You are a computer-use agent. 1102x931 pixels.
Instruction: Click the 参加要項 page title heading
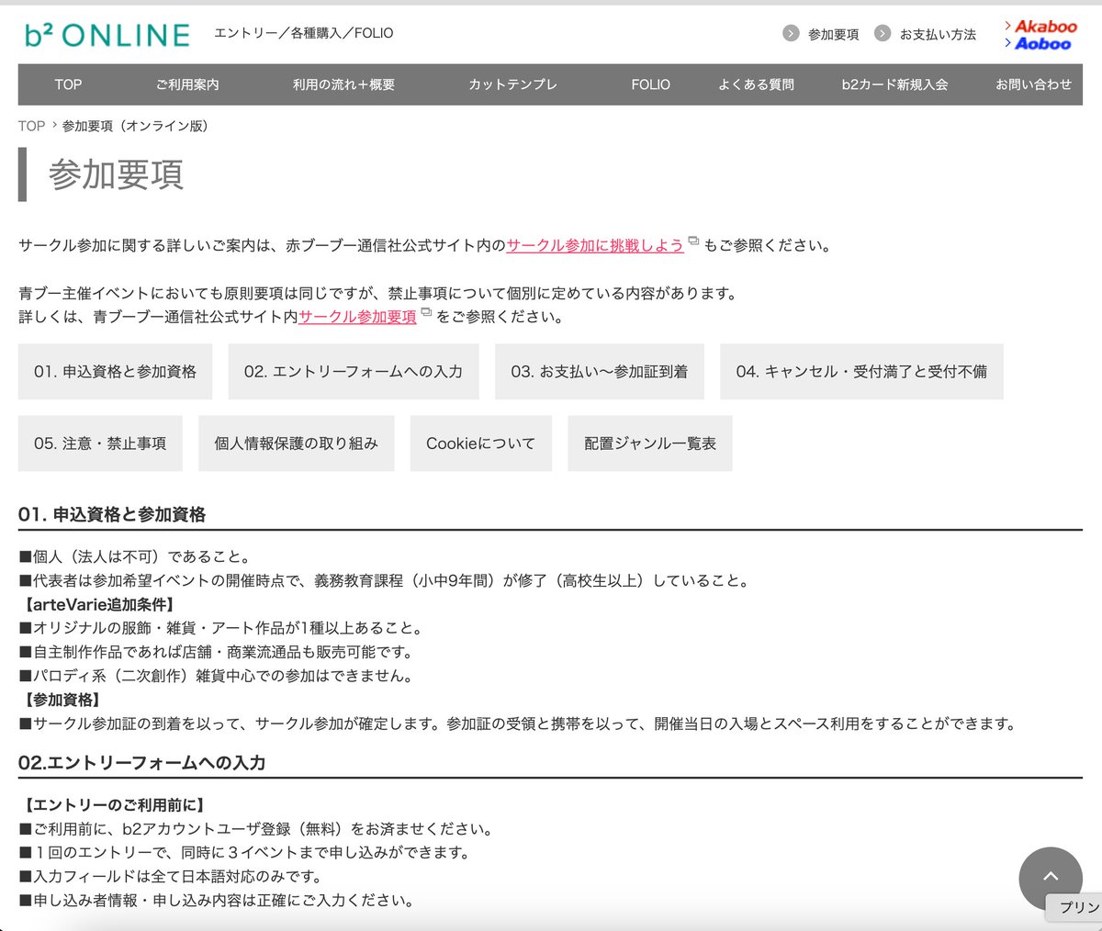point(116,174)
